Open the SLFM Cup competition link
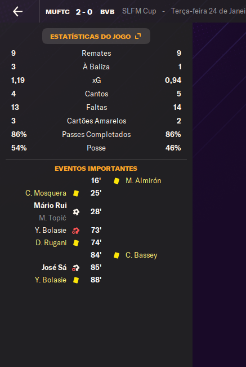The height and width of the screenshot is (367, 246). point(139,11)
